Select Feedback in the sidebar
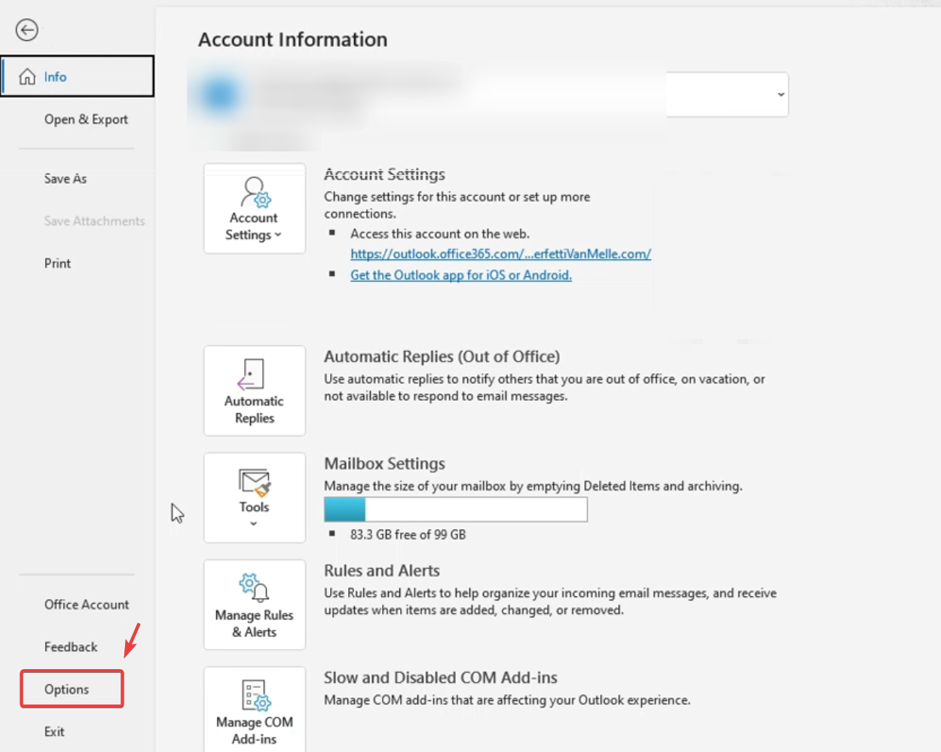Viewport: 941px width, 752px height. 71,647
